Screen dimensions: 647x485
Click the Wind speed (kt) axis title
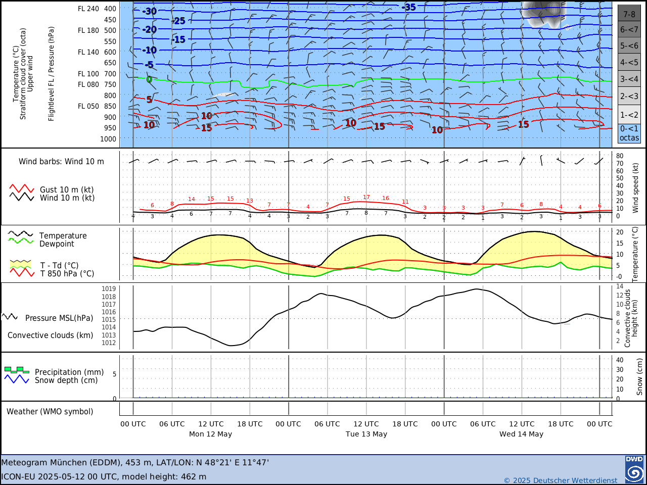(x=636, y=187)
